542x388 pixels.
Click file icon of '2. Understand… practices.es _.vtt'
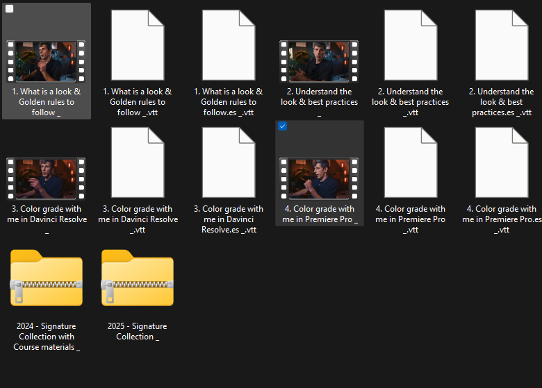[501, 45]
